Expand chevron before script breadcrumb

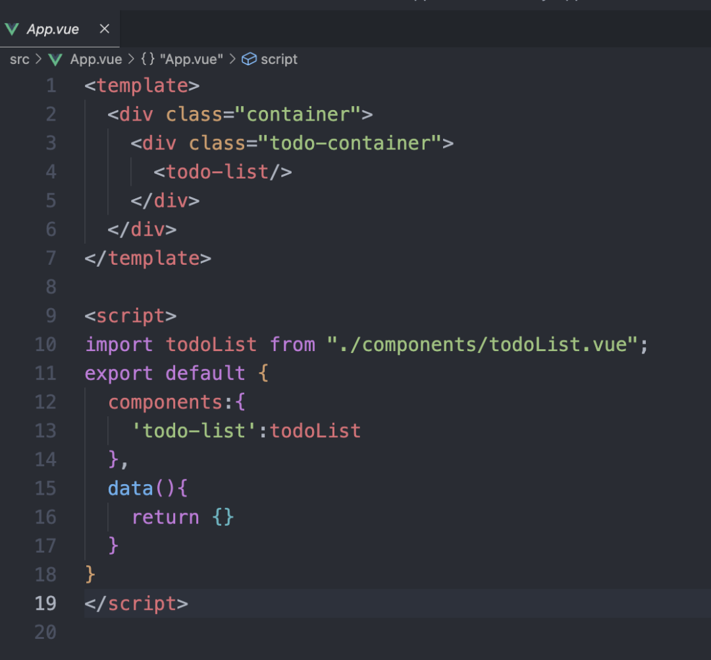click(x=232, y=59)
